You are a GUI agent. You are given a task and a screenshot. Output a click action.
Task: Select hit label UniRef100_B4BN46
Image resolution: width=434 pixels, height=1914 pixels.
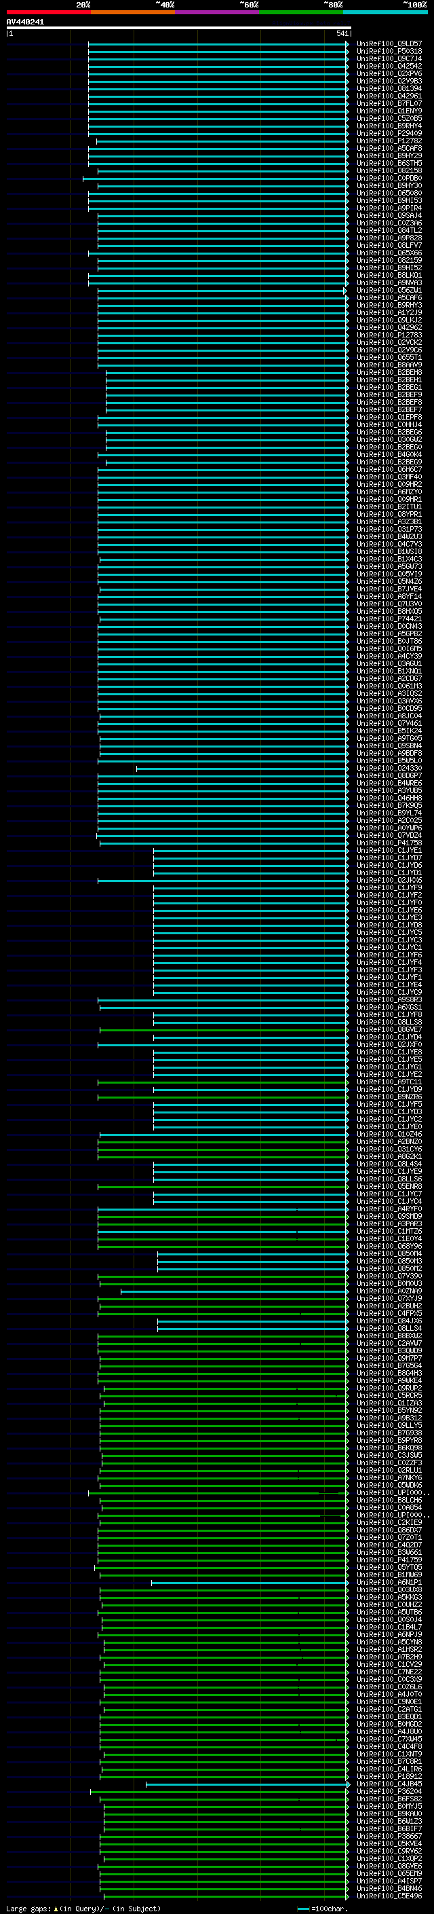[389, 1889]
